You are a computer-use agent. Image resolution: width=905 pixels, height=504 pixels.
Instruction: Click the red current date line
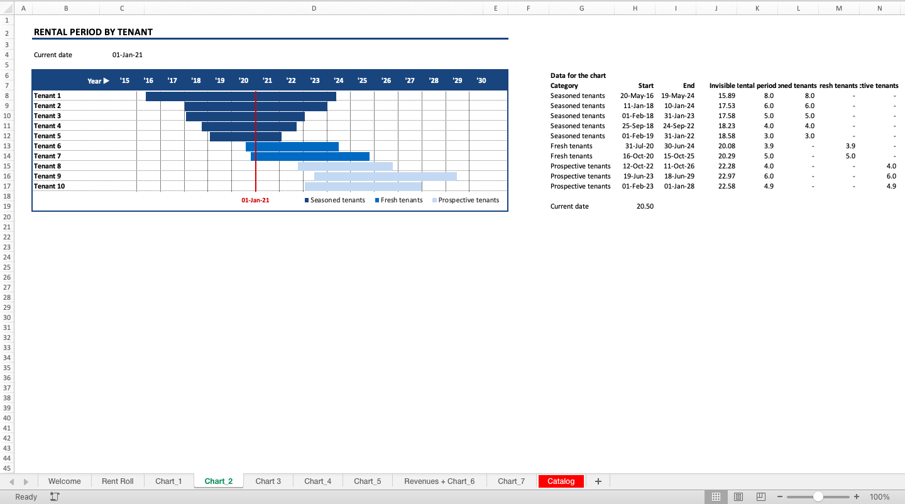pos(256,141)
